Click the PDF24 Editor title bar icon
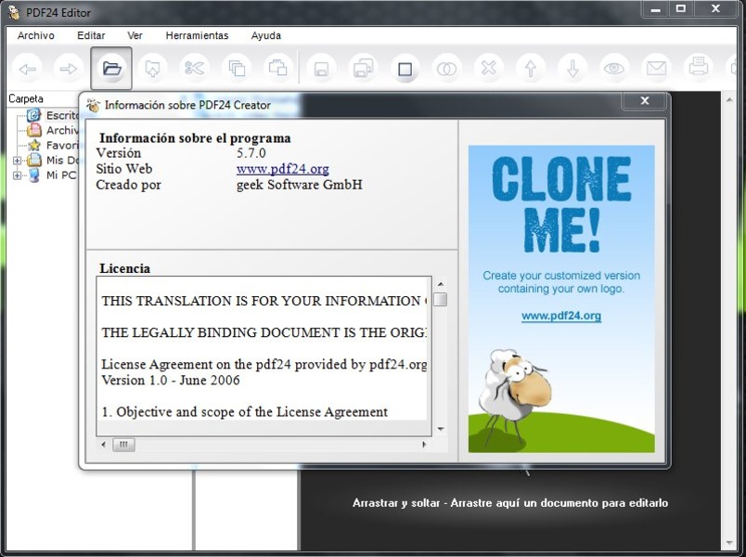Image resolution: width=746 pixels, height=557 pixels. pyautogui.click(x=15, y=12)
